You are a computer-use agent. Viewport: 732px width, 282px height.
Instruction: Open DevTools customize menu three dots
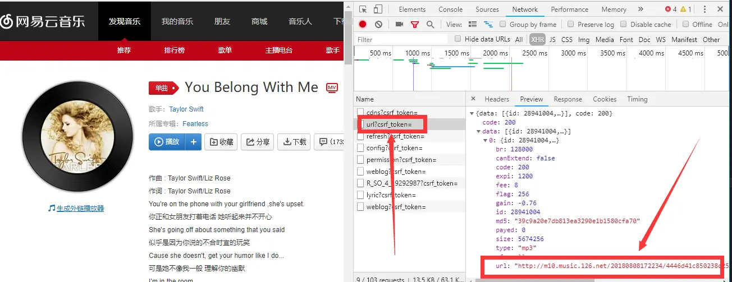coord(704,9)
